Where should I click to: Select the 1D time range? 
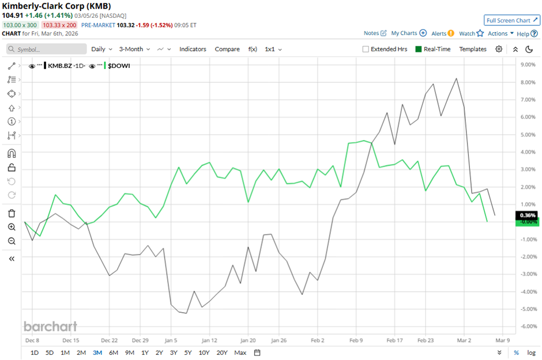point(35,353)
